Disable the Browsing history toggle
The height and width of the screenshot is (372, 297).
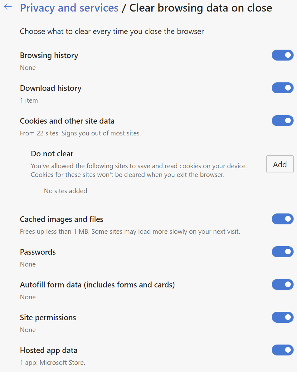click(282, 55)
